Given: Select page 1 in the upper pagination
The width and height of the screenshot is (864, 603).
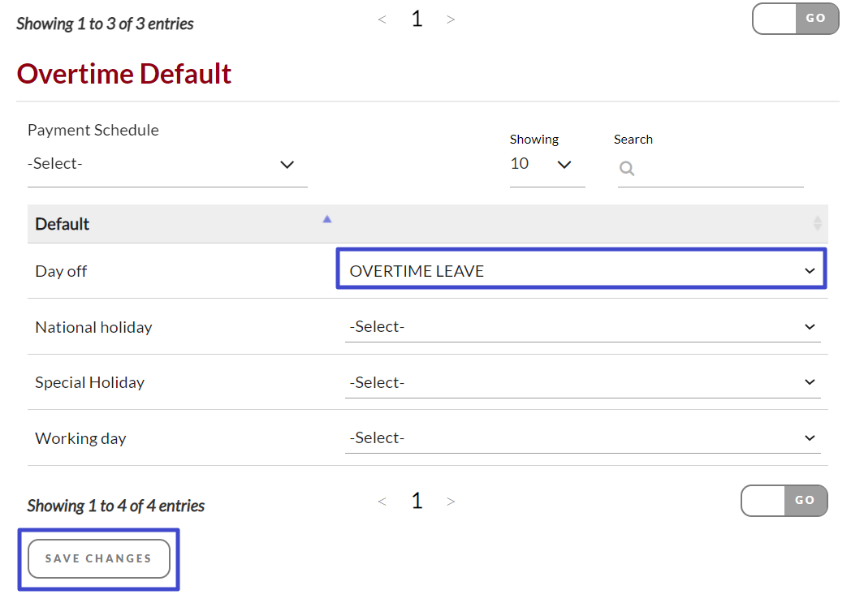Looking at the screenshot, I should pyautogui.click(x=417, y=19).
